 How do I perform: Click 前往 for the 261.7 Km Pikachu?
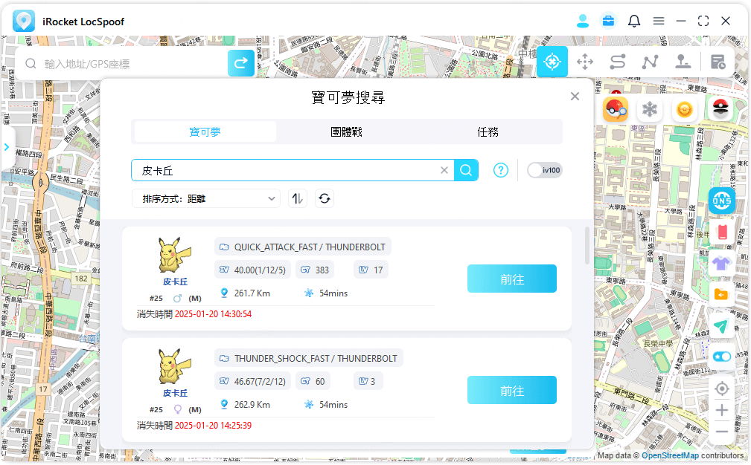511,279
